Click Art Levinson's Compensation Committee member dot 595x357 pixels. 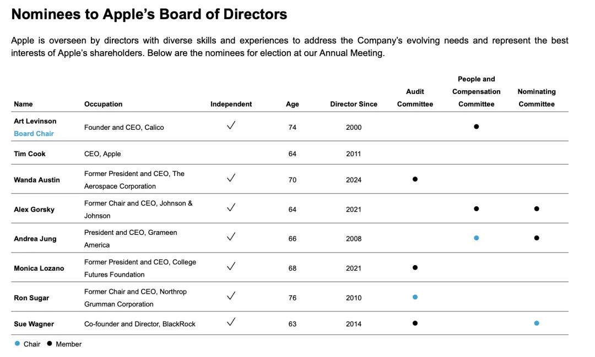pyautogui.click(x=476, y=127)
